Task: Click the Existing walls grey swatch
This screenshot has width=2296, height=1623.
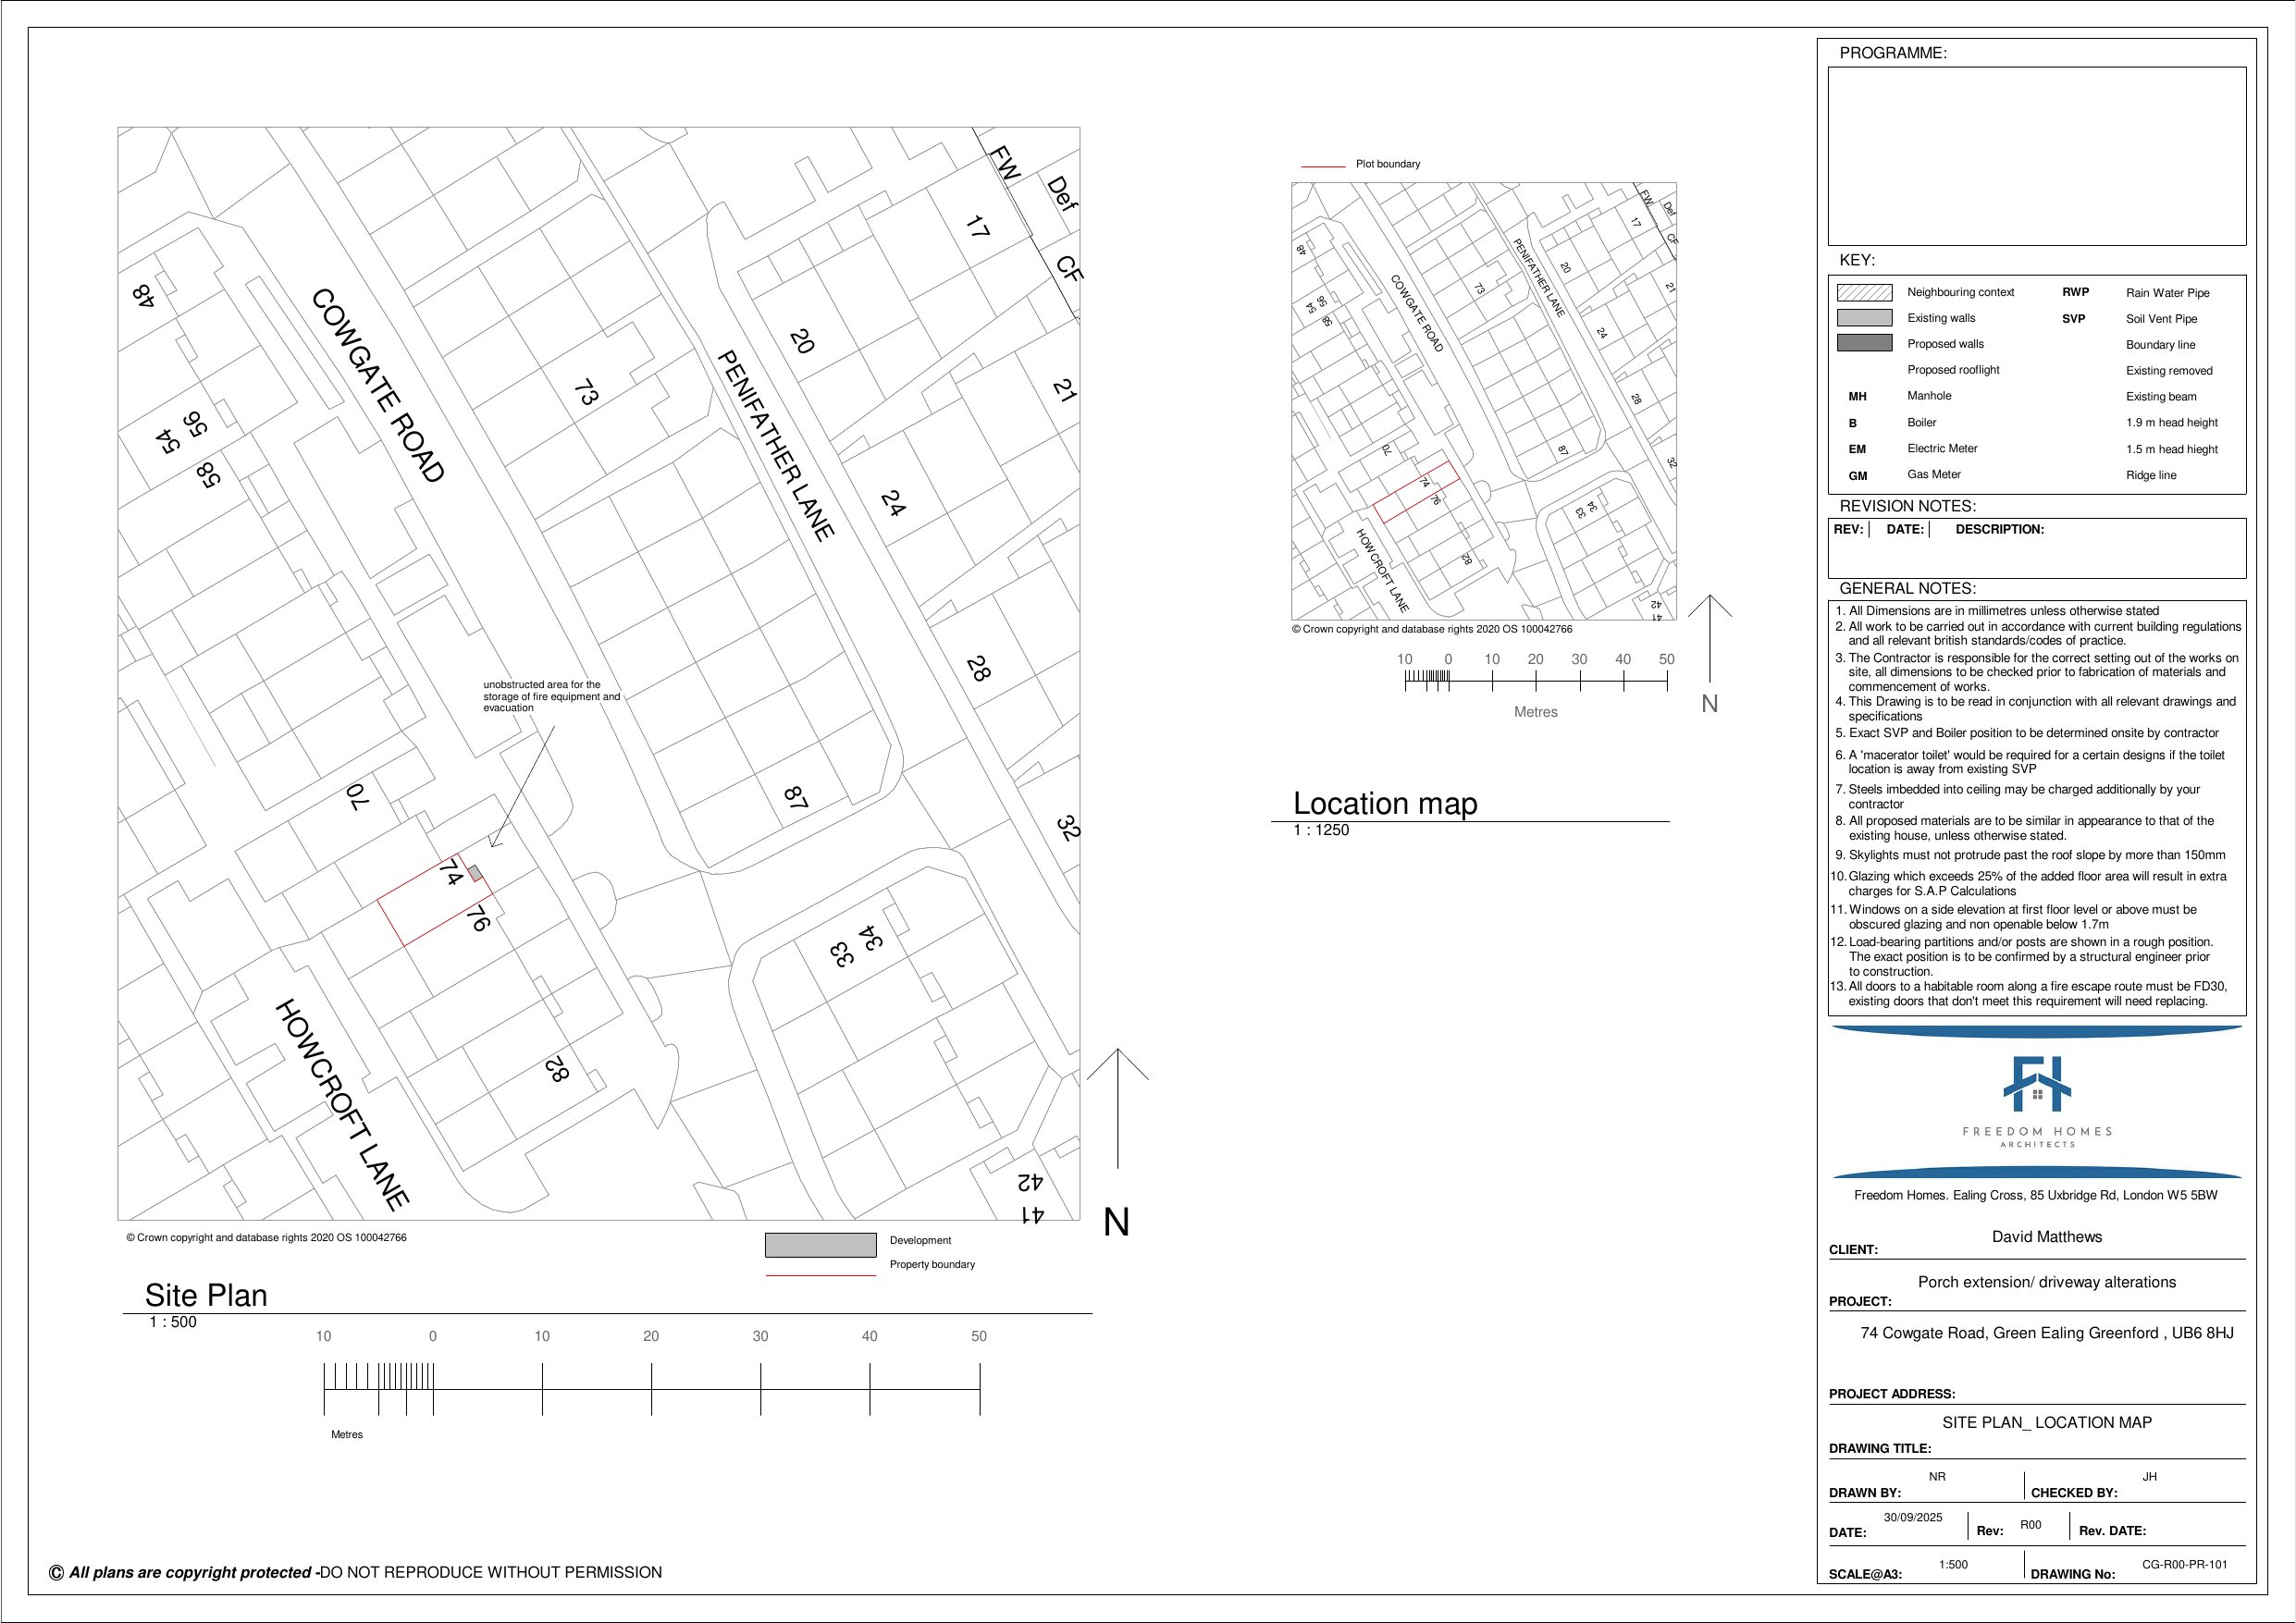Action: (x=1864, y=318)
